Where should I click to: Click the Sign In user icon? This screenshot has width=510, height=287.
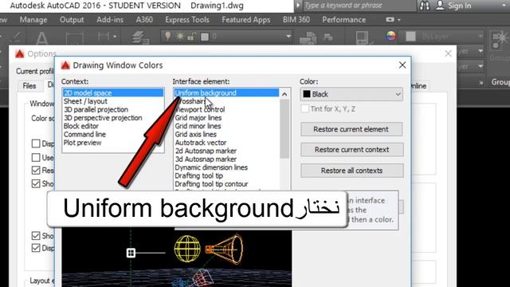pyautogui.click(x=440, y=6)
